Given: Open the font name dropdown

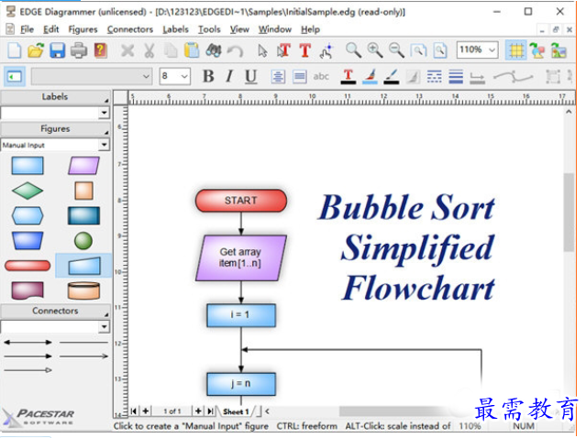Looking at the screenshot, I should tap(146, 77).
